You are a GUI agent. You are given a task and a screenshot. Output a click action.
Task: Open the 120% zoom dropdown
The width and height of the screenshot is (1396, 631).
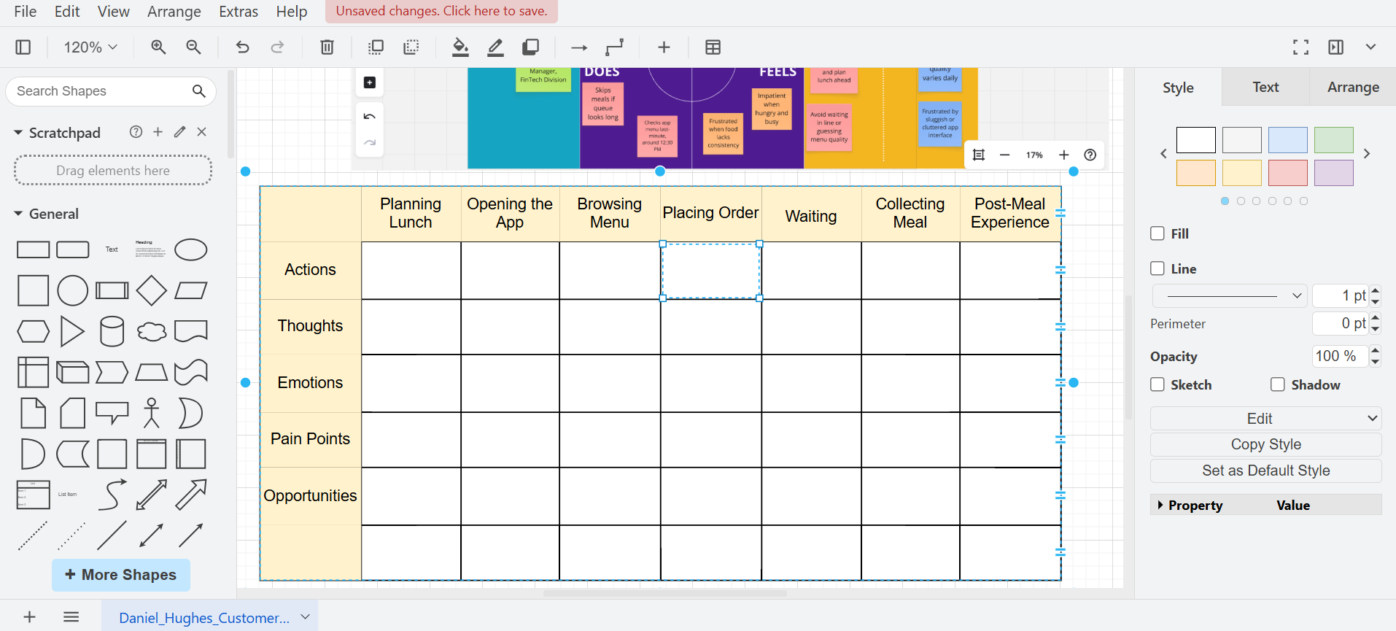tap(90, 47)
